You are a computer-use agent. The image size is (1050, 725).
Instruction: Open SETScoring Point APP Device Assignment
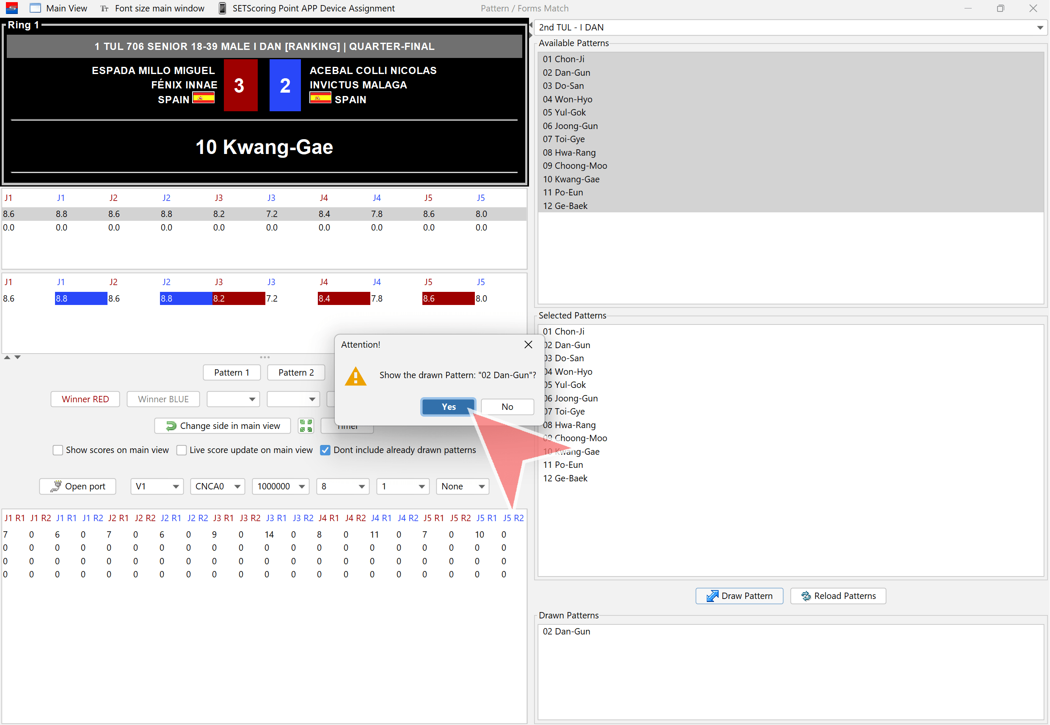pyautogui.click(x=313, y=8)
